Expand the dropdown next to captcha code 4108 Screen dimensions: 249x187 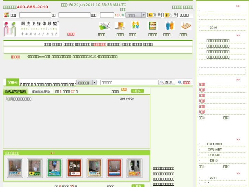144,15
